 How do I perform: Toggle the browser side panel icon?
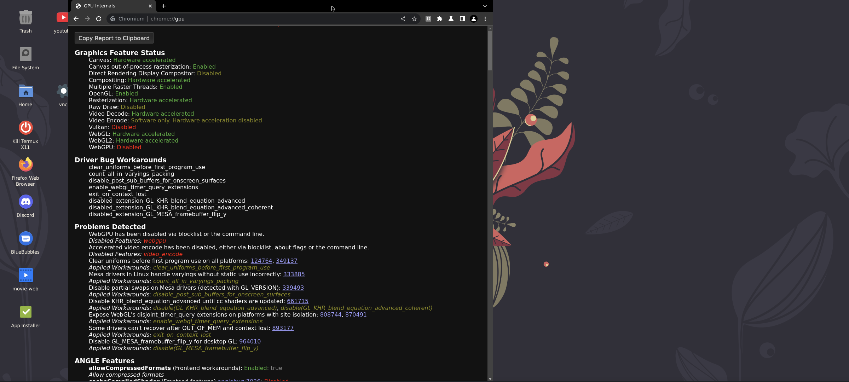[x=462, y=19]
